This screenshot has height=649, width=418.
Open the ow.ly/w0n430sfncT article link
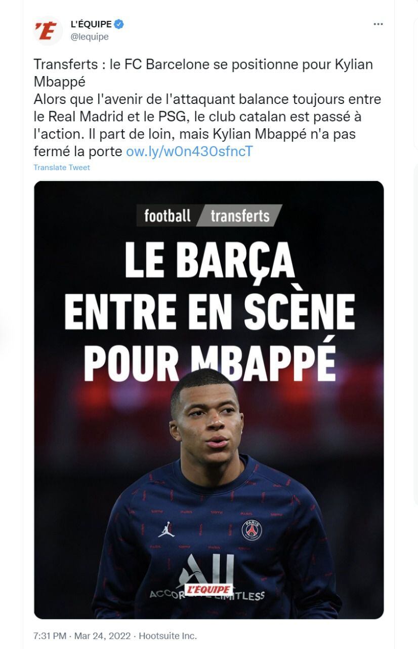click(x=189, y=151)
